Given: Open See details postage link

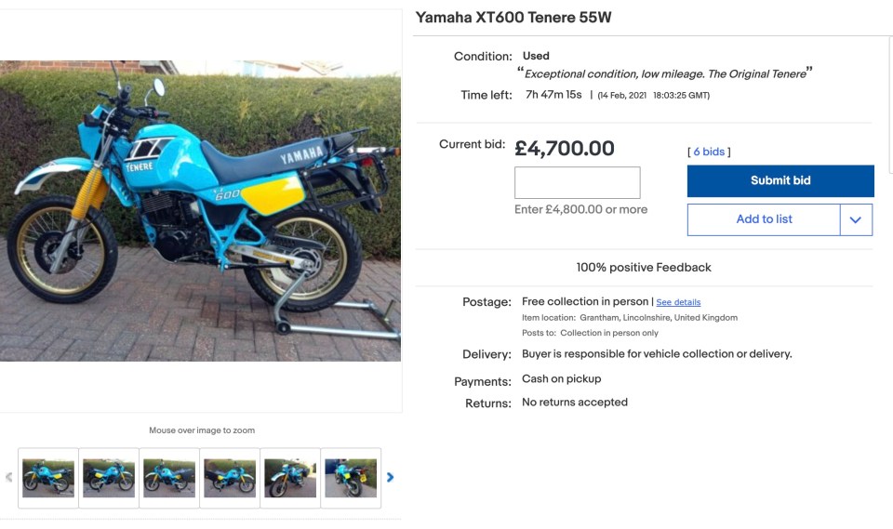Looking at the screenshot, I should pyautogui.click(x=678, y=302).
